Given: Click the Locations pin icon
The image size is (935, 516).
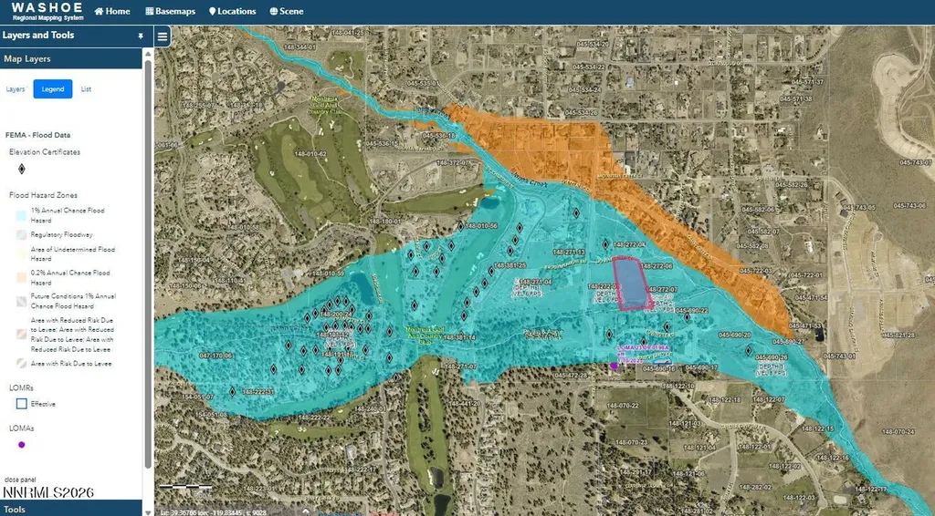Looking at the screenshot, I should [x=212, y=11].
